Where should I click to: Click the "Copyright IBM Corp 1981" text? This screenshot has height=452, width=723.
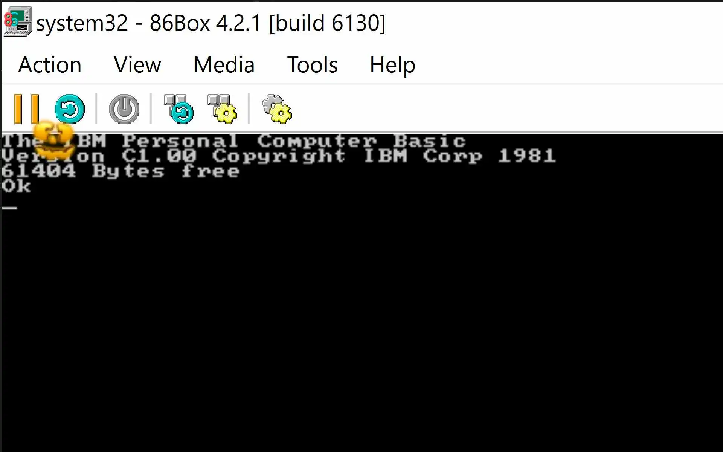[x=384, y=156]
